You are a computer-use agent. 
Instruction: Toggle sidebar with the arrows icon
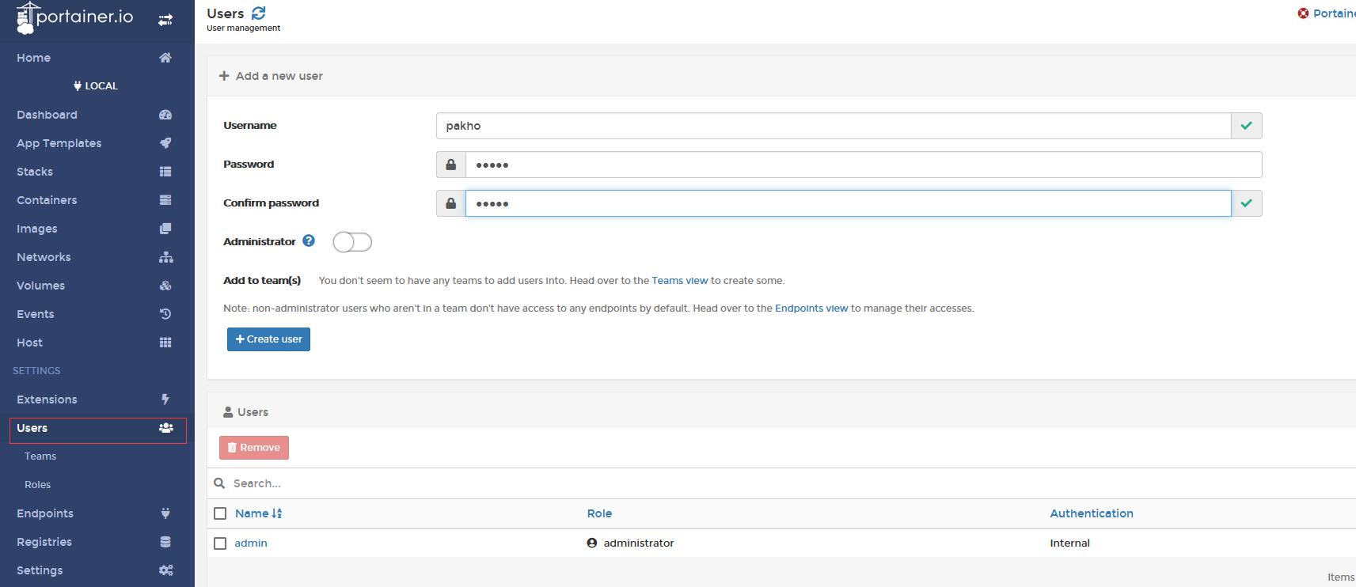pyautogui.click(x=165, y=20)
